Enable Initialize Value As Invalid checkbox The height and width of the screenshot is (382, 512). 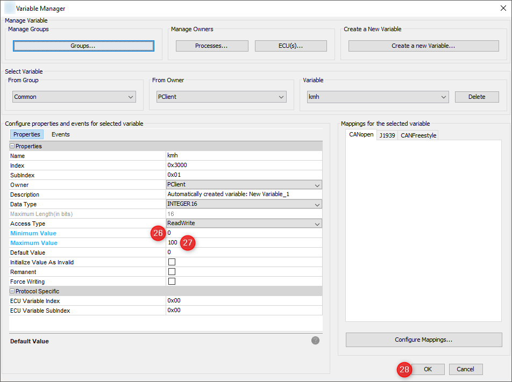(x=172, y=262)
